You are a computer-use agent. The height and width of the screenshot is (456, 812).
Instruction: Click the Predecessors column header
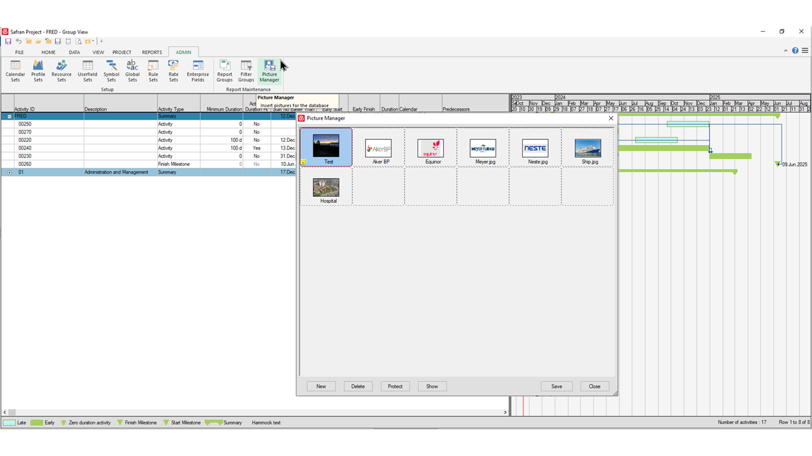[x=476, y=103]
